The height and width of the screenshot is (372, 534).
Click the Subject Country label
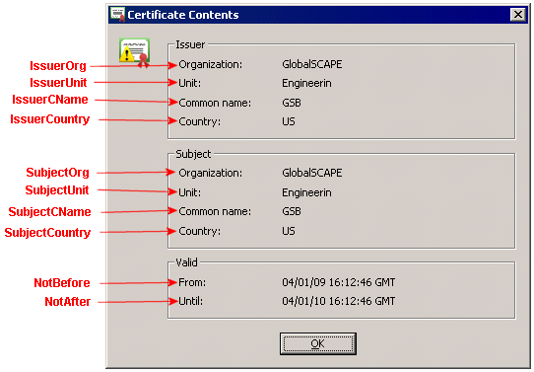[x=200, y=231]
